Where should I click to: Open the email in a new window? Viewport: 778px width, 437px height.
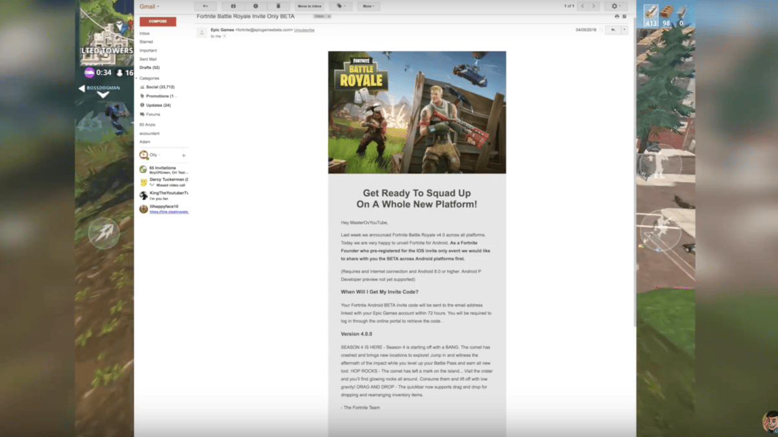624,16
